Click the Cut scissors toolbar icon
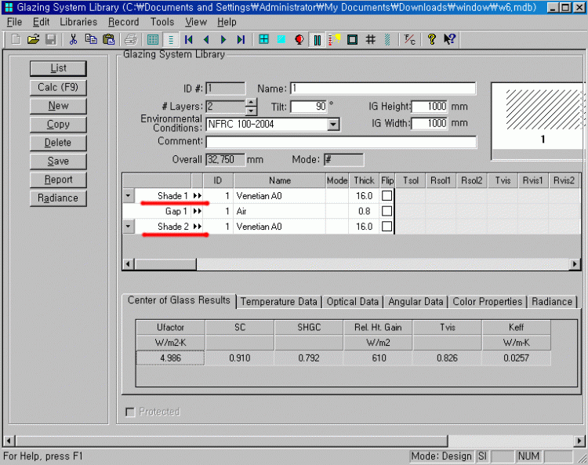 pyautogui.click(x=73, y=39)
